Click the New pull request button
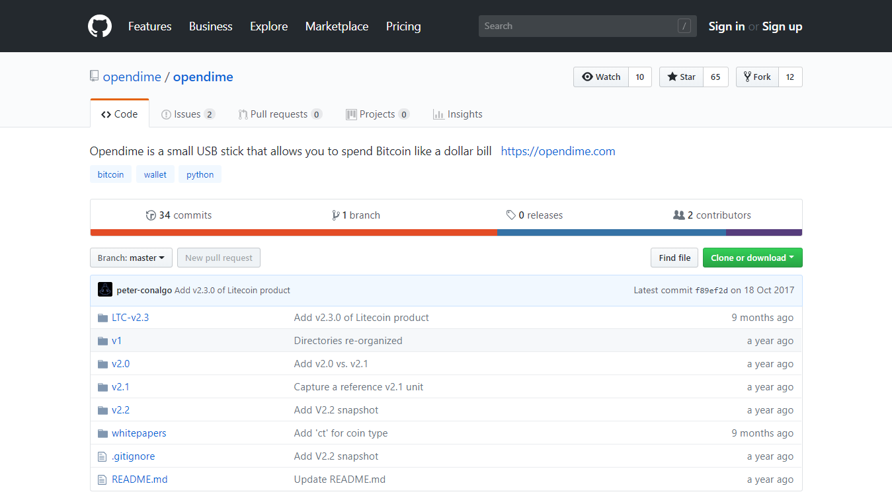 [x=219, y=258]
